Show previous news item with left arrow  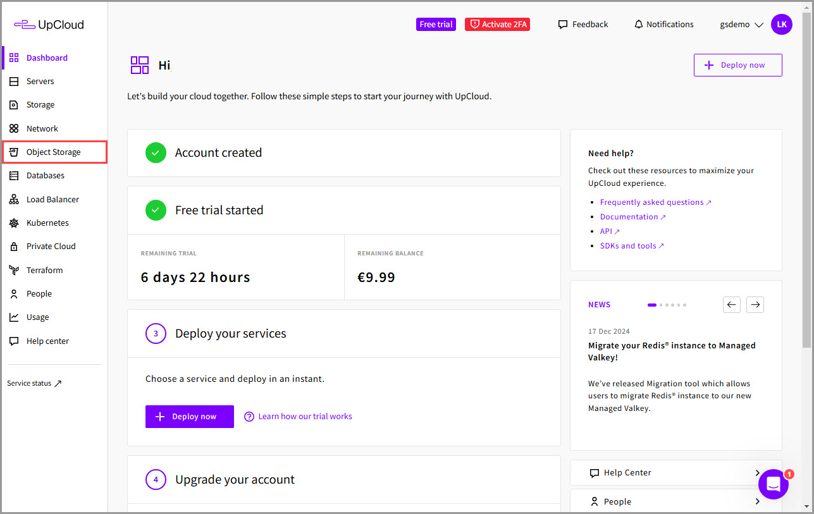732,305
